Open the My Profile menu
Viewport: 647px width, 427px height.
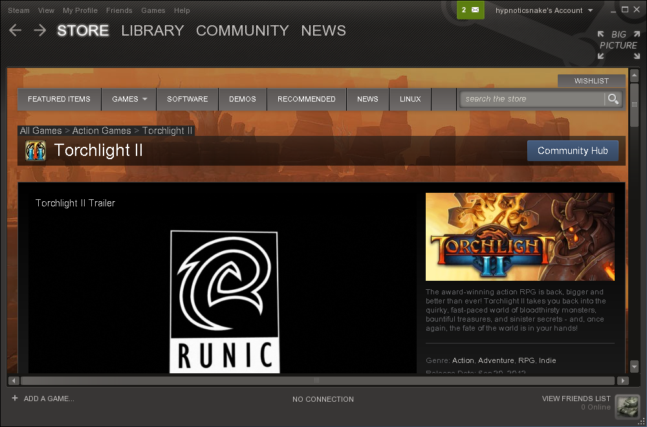[x=80, y=10]
